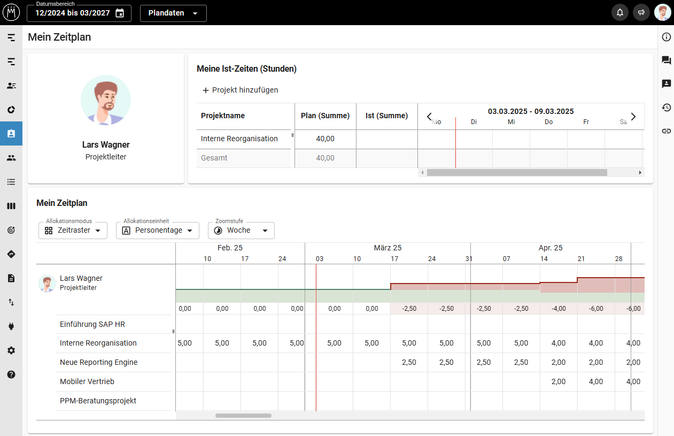Click the Projektname column header

click(223, 116)
